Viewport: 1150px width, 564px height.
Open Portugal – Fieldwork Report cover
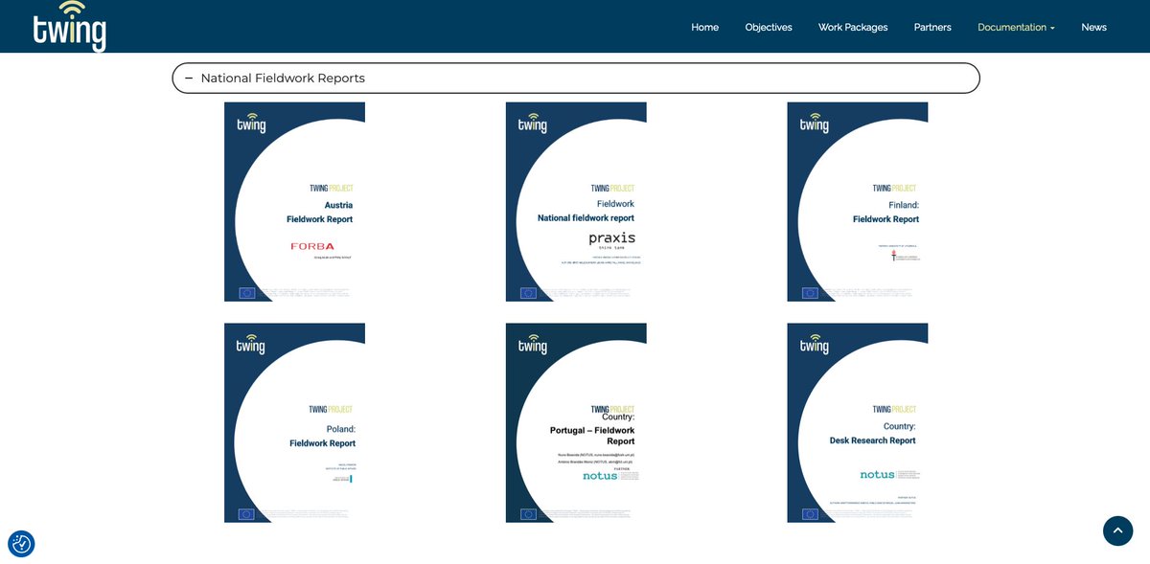[576, 423]
